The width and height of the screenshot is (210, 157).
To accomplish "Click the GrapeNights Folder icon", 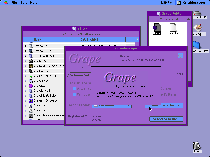I will [30, 96].
